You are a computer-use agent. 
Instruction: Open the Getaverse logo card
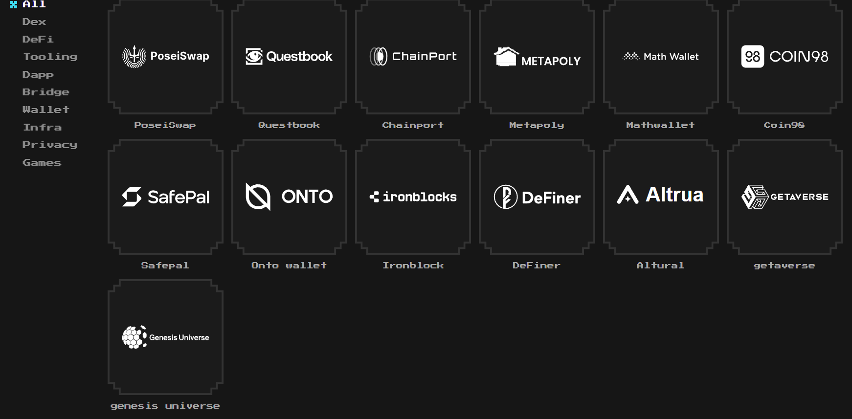coord(785,197)
